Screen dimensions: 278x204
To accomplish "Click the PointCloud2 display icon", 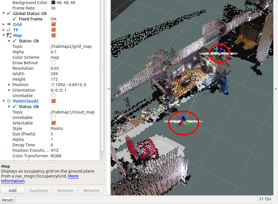I will pos(9,101).
